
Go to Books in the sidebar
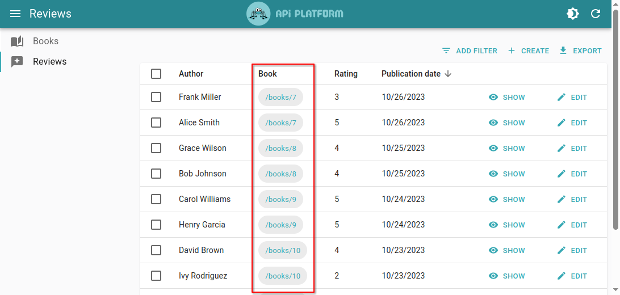point(45,41)
